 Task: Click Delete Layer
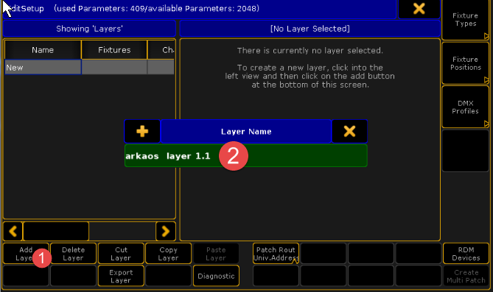coord(73,254)
